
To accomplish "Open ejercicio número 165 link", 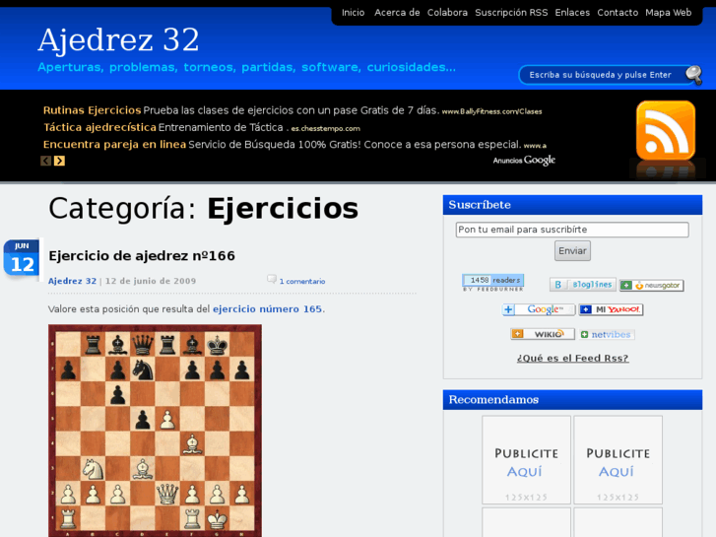I will pos(267,309).
